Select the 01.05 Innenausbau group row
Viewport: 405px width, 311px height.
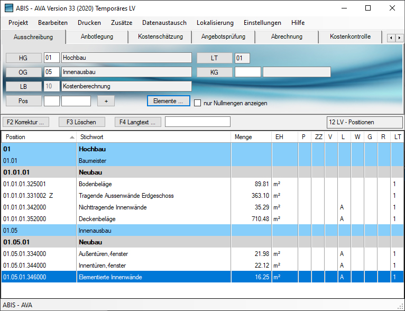[202, 231]
